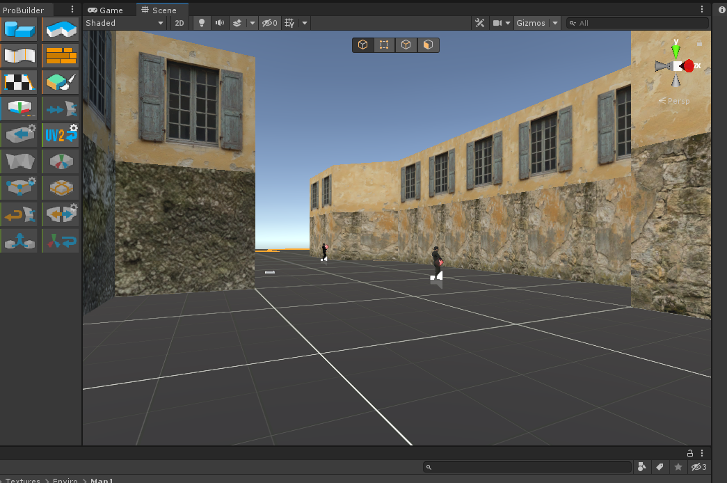727x483 pixels.
Task: Click the scene camera icon
Action: pyautogui.click(x=497, y=23)
